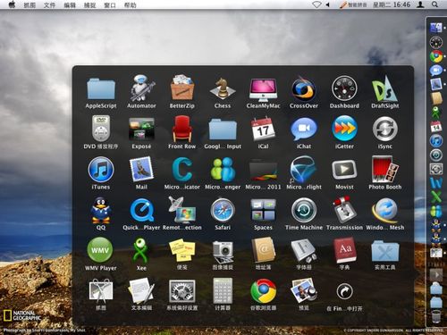The height and width of the screenshot is (335, 447).
Task: Open the 捕捉 (Capture) menu
Action: 89,5
